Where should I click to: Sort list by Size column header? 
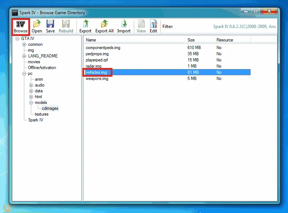tap(199, 40)
